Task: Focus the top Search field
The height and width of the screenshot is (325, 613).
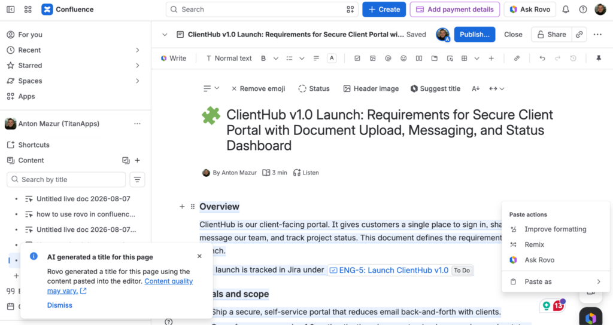Action: coord(262,10)
